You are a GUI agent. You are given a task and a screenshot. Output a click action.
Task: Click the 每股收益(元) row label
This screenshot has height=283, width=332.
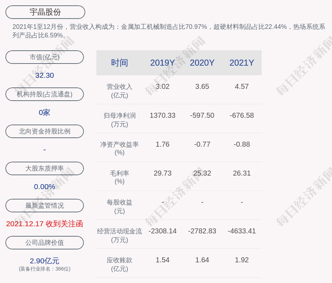pyautogui.click(x=120, y=207)
